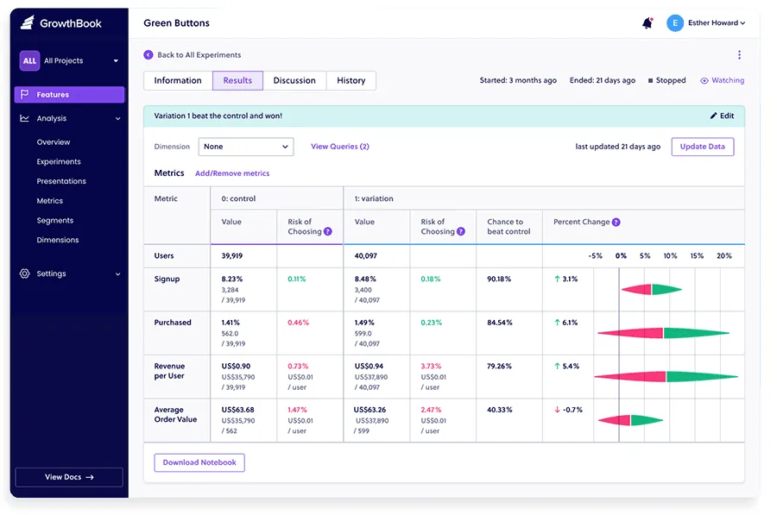Click the View Docs button

69,477
